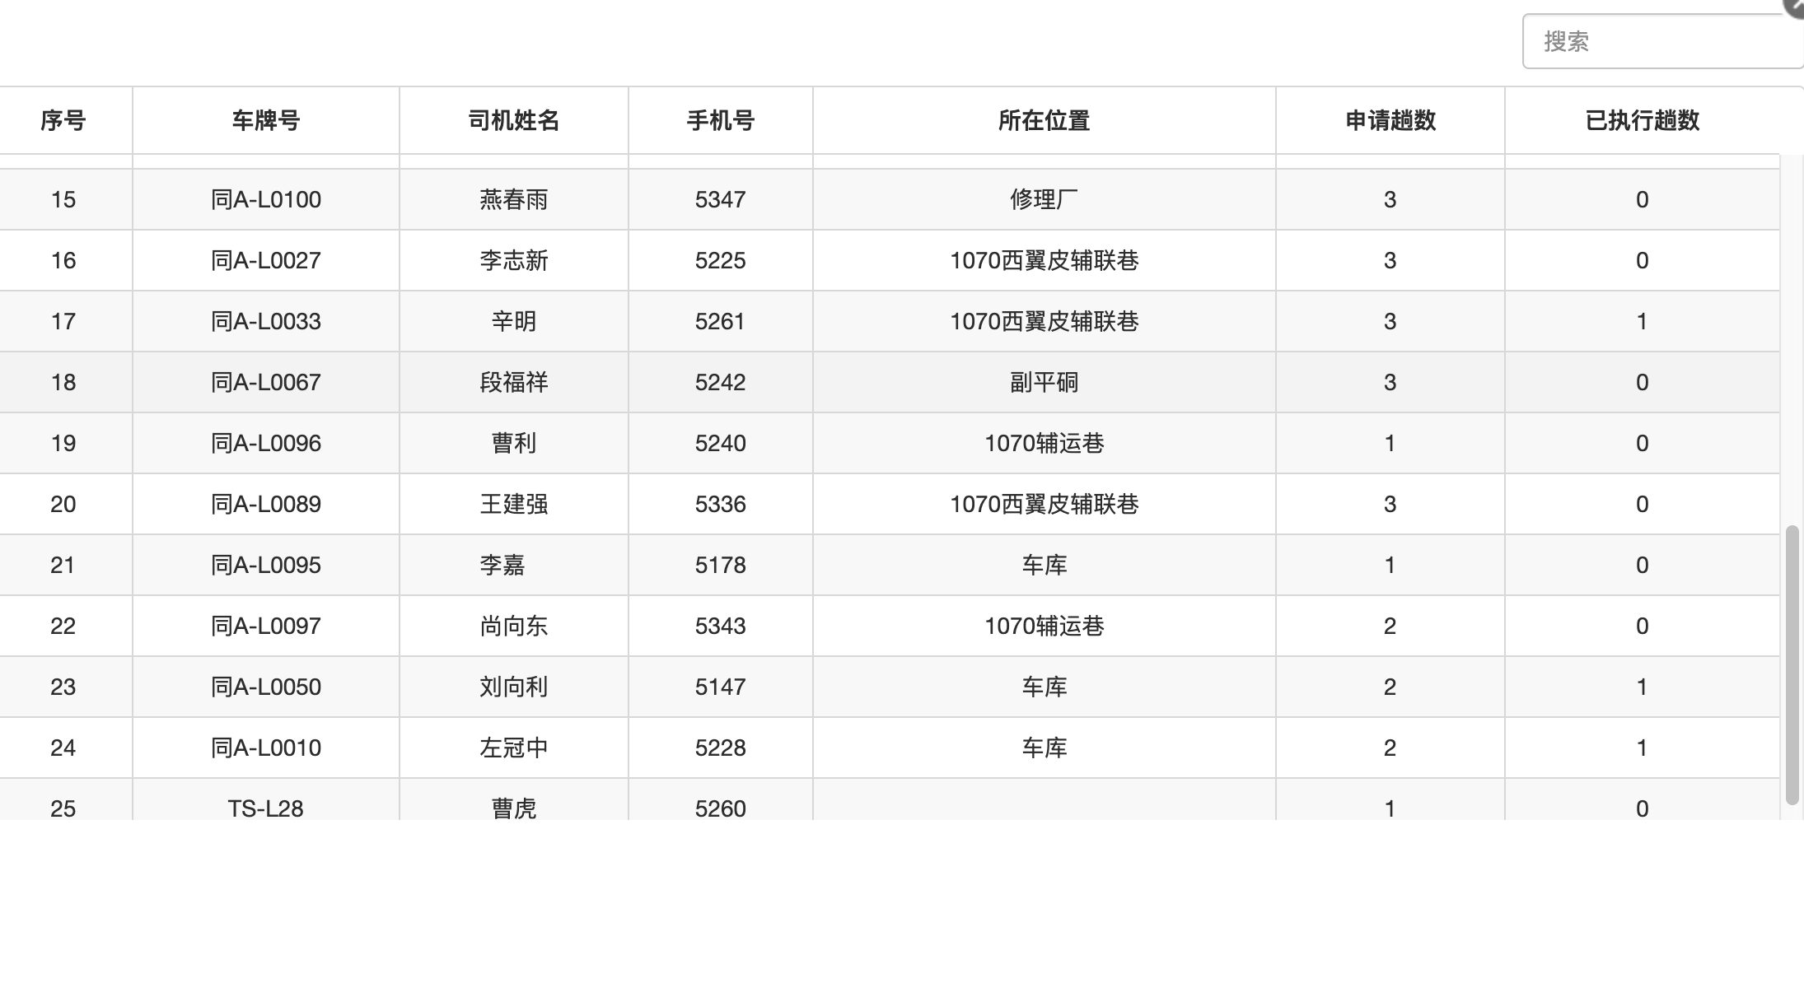This screenshot has height=983, width=1804.
Task: Click the vertical scrollbar thumb
Action: click(1792, 664)
